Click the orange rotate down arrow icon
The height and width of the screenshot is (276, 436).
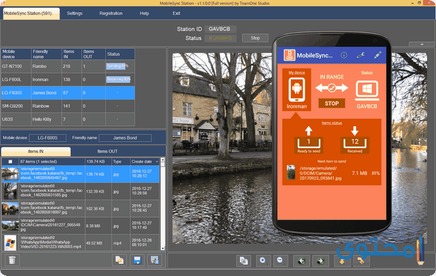click(x=342, y=261)
